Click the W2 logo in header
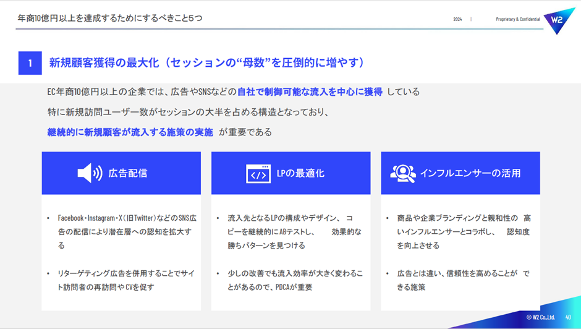The height and width of the screenshot is (329, 581). point(558,20)
